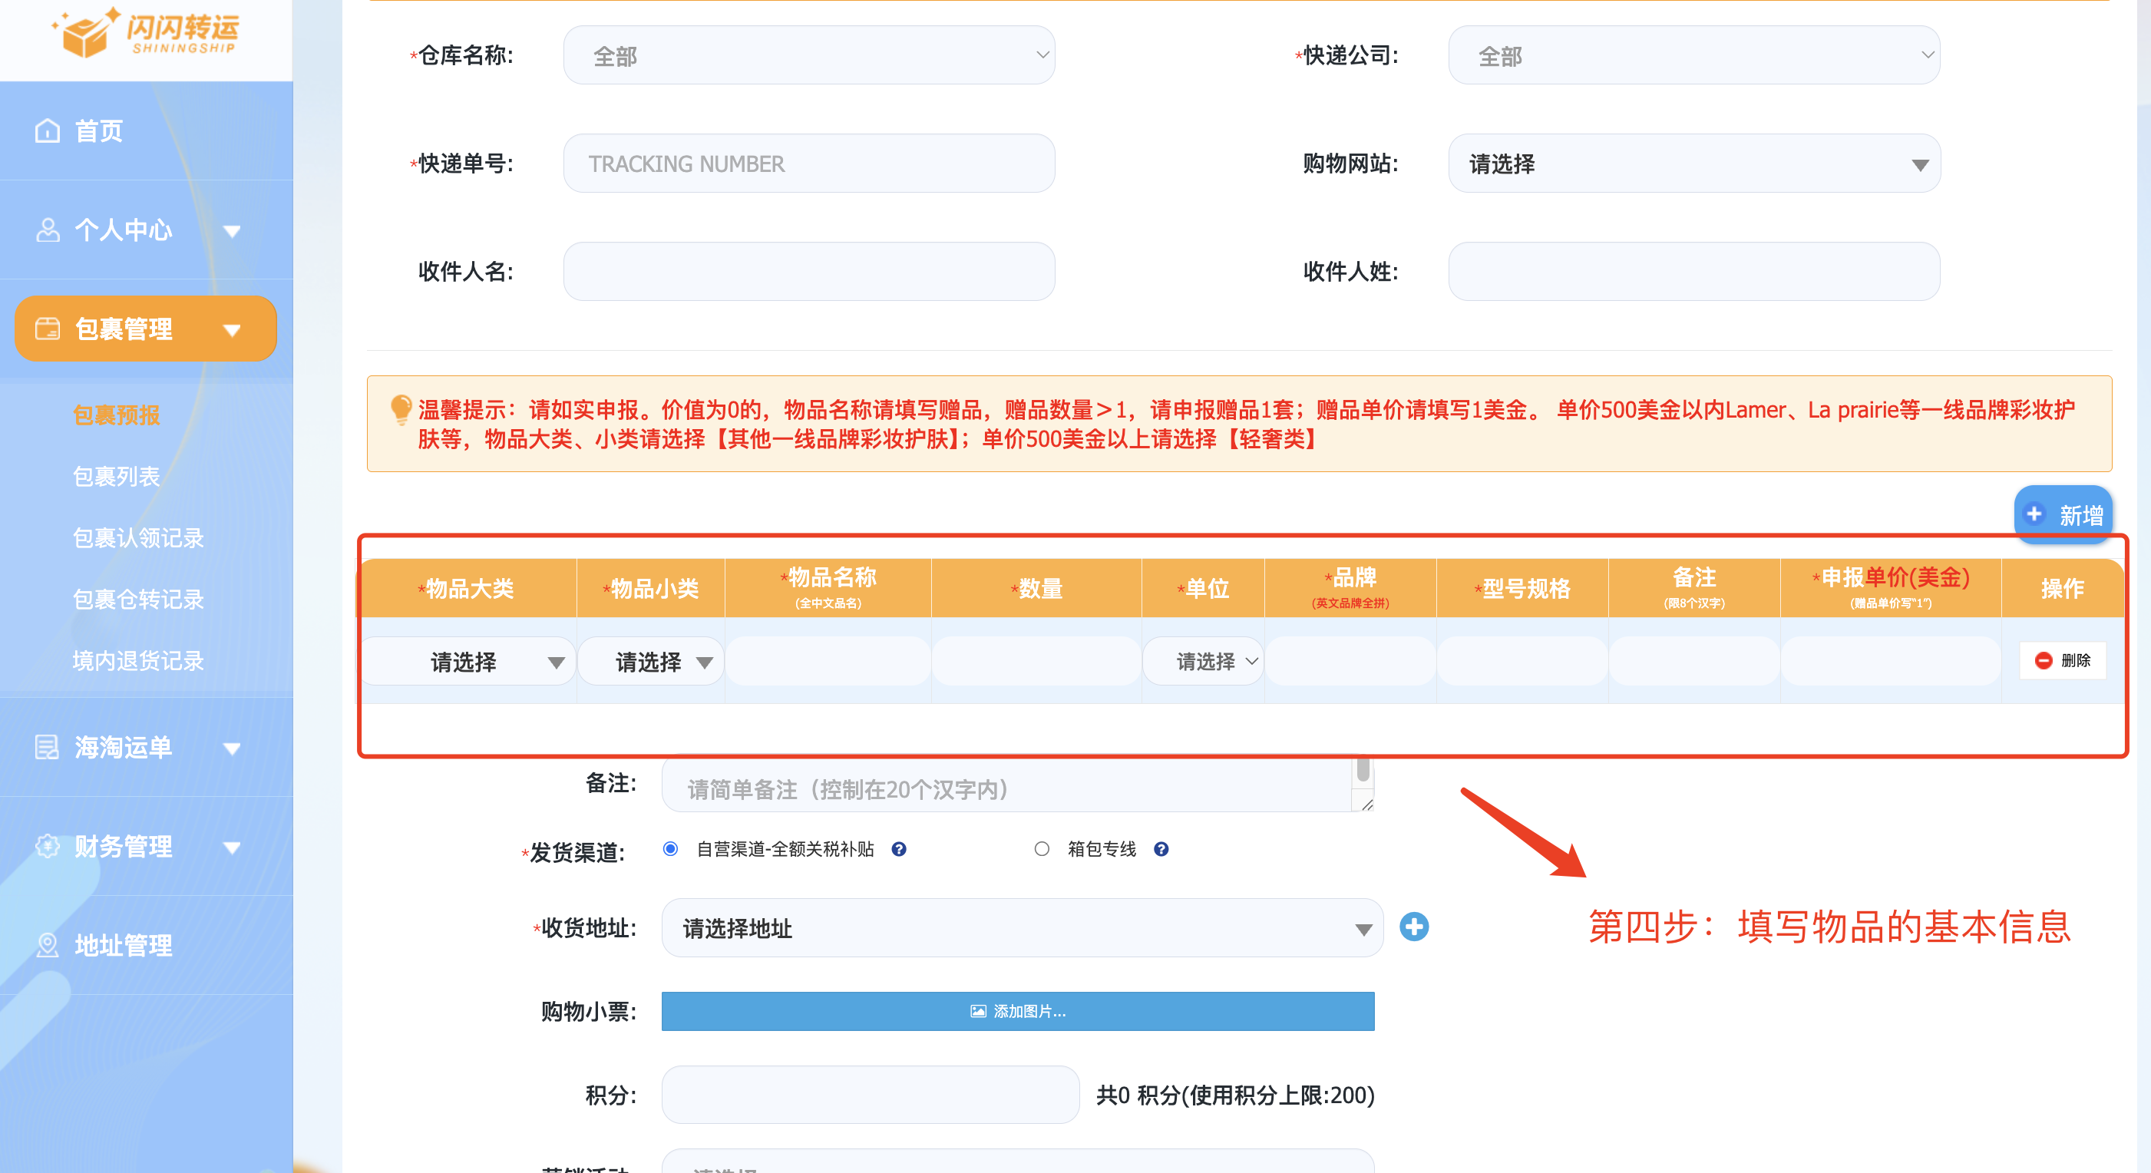Viewport: 2151px width, 1173px height.
Task: Open 包裹列表 in the sidebar
Action: tap(116, 477)
